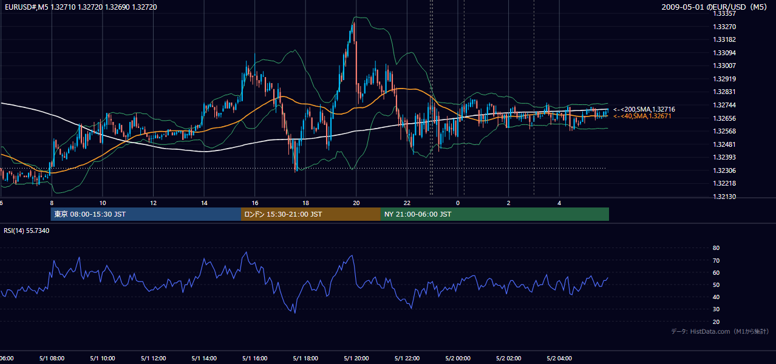
Task: Click the 1.32393 price axis label
Action: coord(724,157)
